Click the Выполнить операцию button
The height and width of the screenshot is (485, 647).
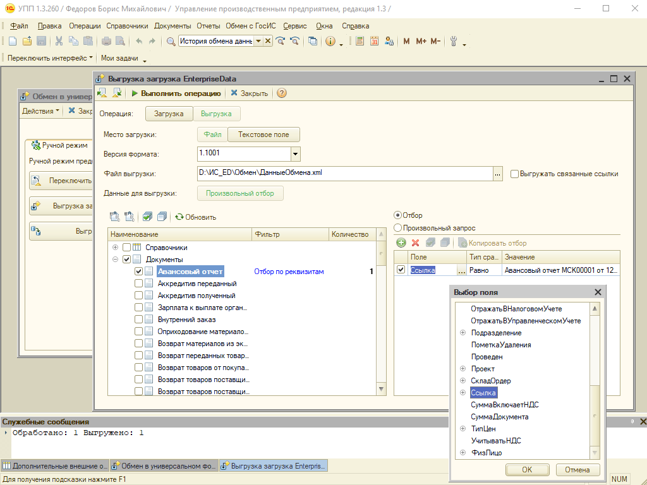[176, 93]
